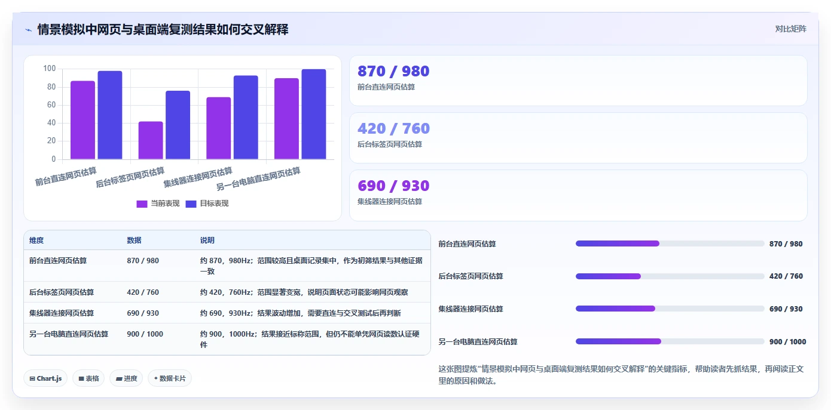Toggle the 当前表现 legend swatch
The image size is (831, 410).
click(x=142, y=204)
